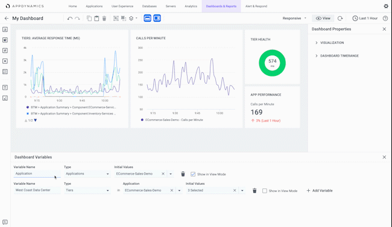Click the group widgets icon

(116, 18)
